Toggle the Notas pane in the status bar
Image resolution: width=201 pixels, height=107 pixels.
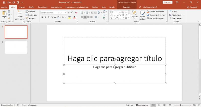point(129,105)
